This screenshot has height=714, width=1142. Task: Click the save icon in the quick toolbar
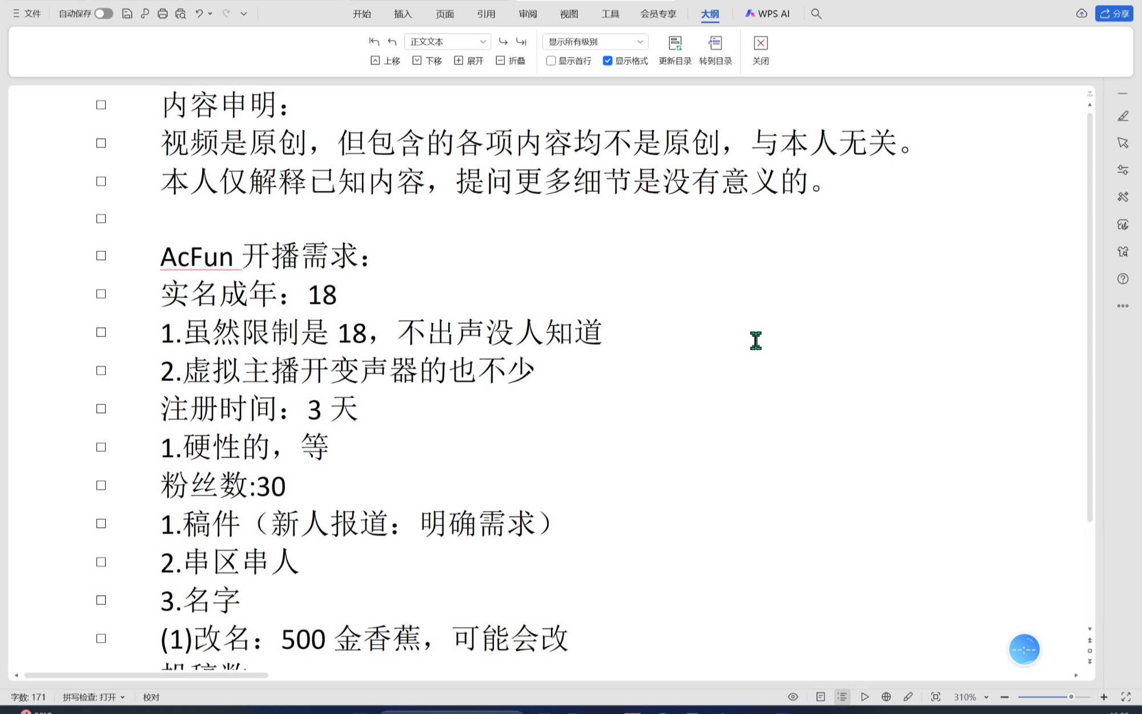coord(127,14)
